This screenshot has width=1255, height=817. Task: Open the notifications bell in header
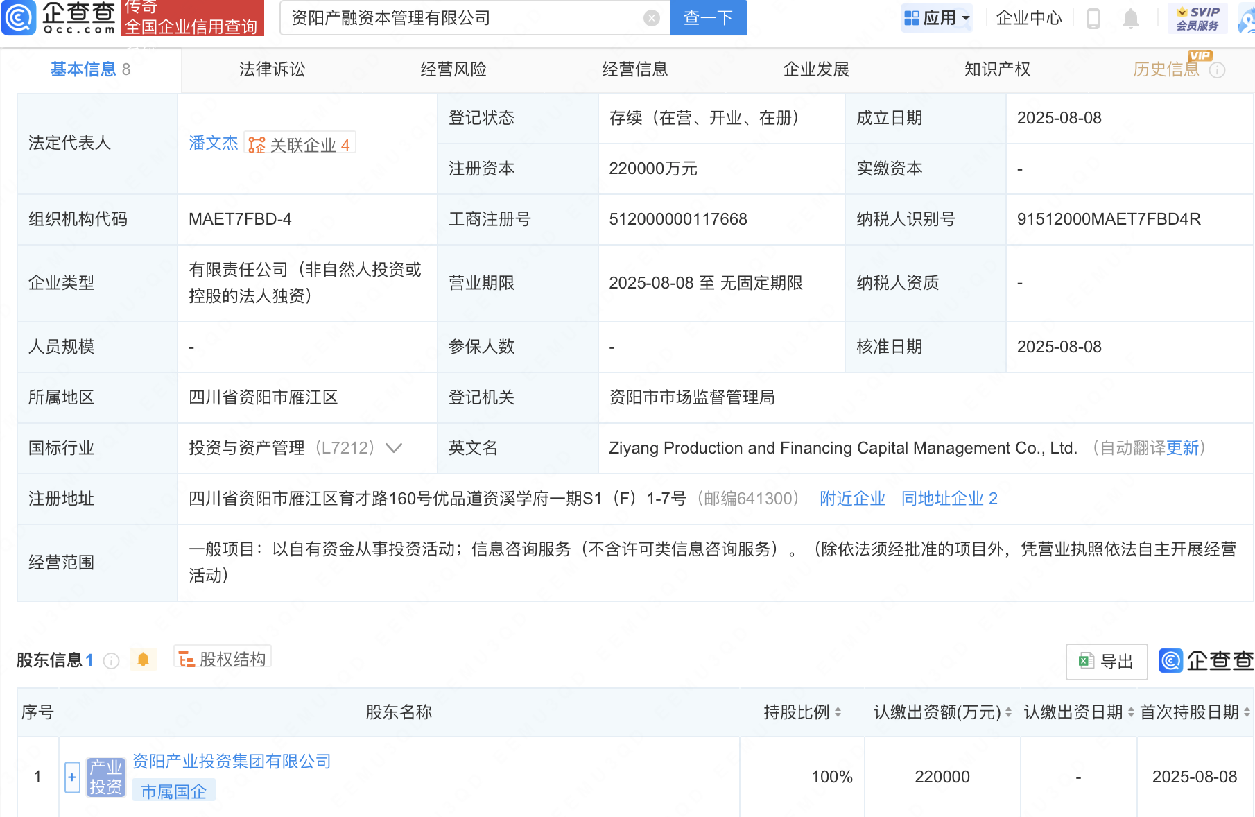click(1131, 18)
